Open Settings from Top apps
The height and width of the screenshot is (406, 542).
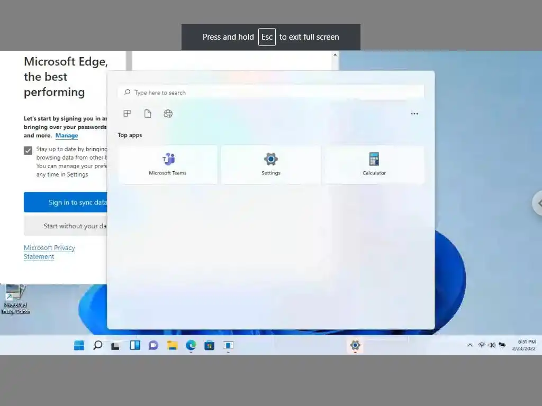point(270,164)
